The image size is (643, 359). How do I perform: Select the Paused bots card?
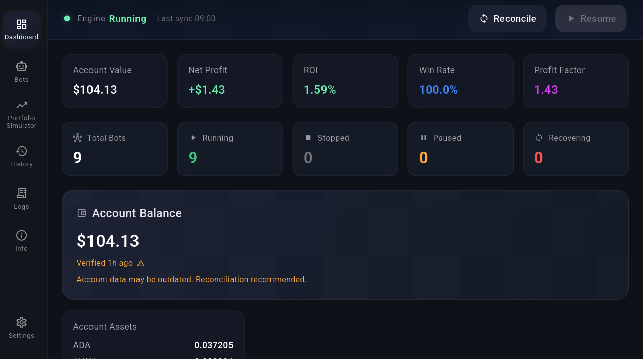pyautogui.click(x=461, y=149)
